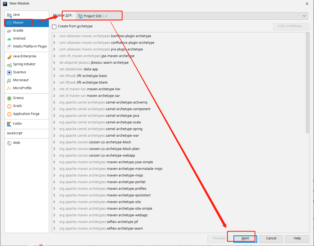This screenshot has height=246, width=314.
Task: Close the New Module dialog
Action: (x=307, y=4)
